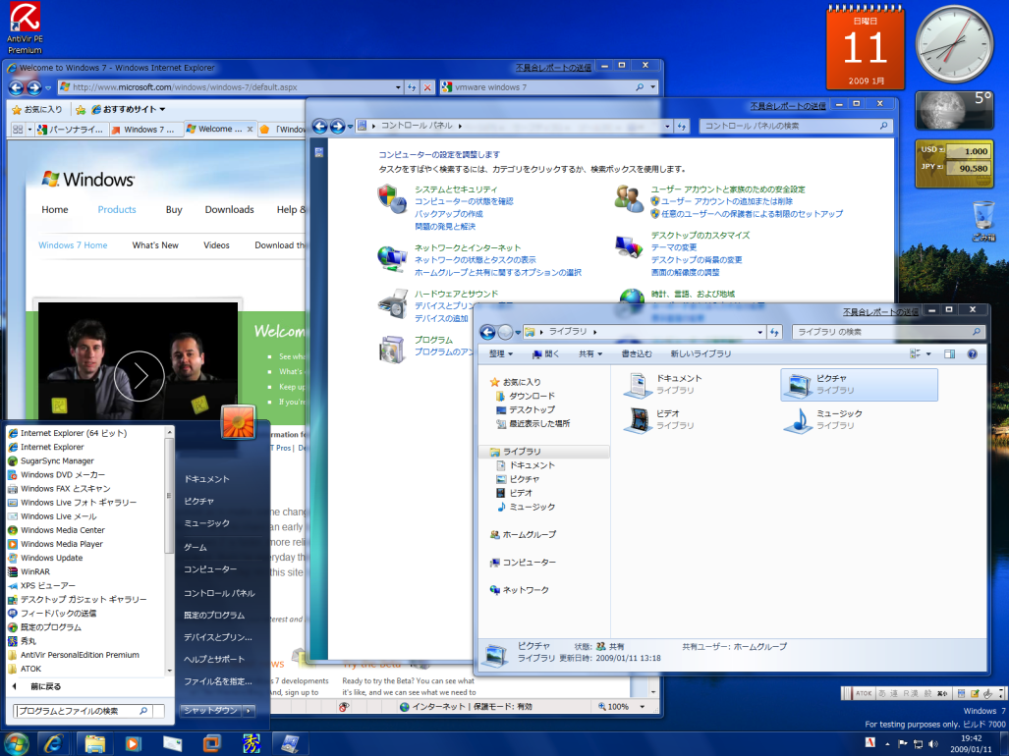Viewport: 1009px width, 756px height.
Task: Click the calendar gadget showing 11
Action: point(865,46)
